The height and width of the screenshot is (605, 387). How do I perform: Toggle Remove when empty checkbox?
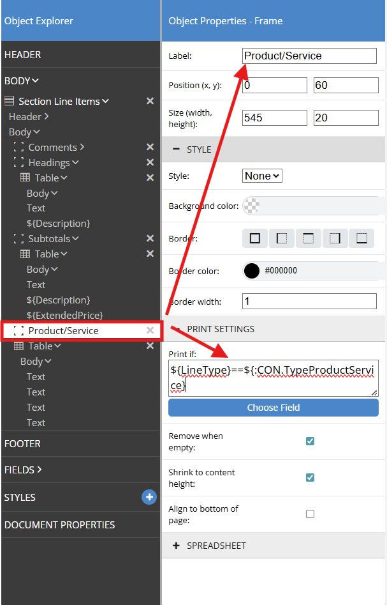point(310,441)
